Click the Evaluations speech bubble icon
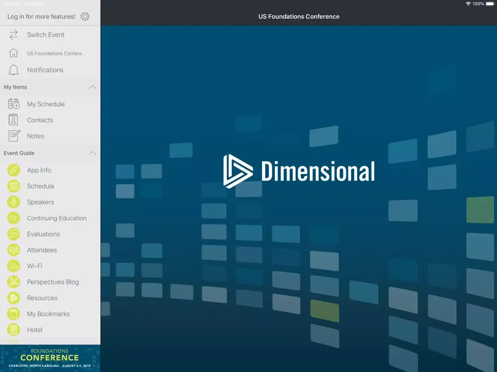Image resolution: width=497 pixels, height=372 pixels. click(x=14, y=234)
